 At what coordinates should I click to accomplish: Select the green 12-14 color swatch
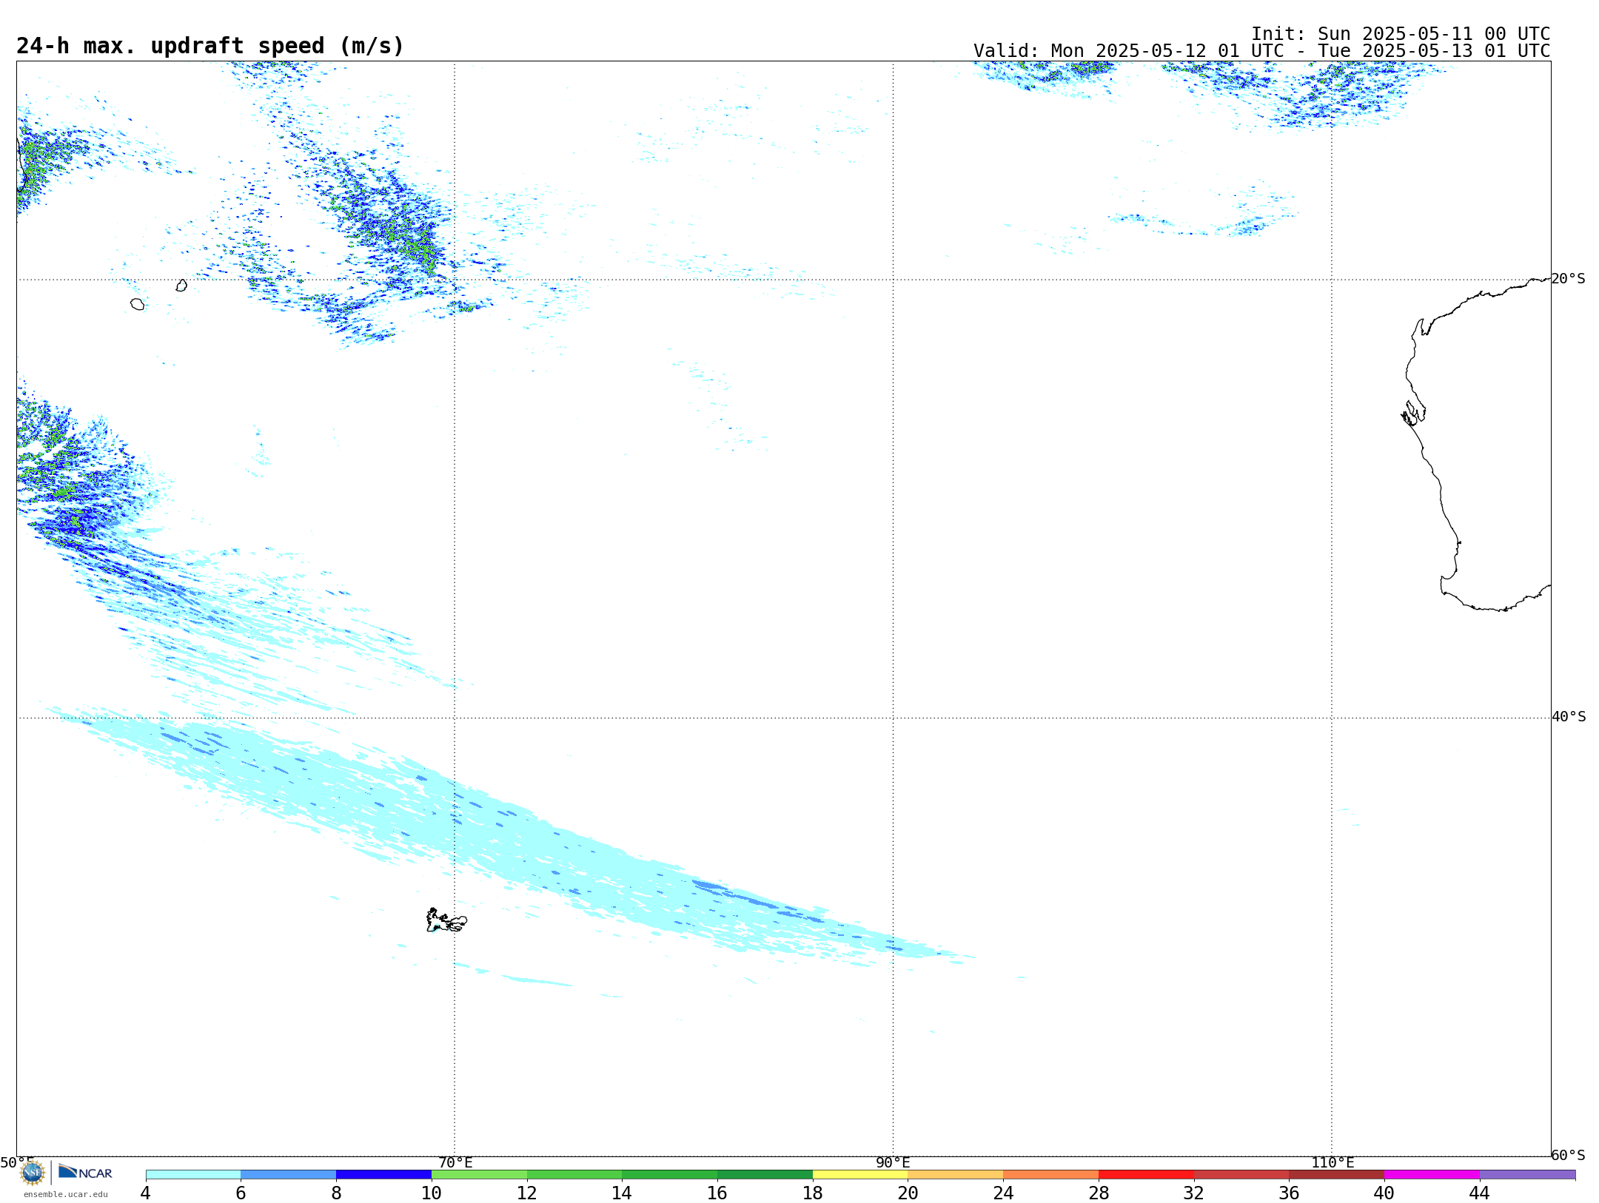pos(574,1174)
